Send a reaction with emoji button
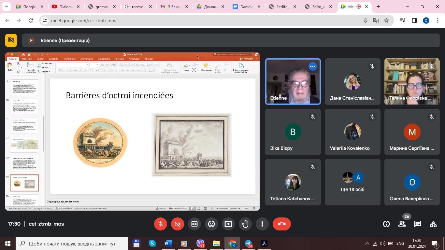 click(x=211, y=224)
